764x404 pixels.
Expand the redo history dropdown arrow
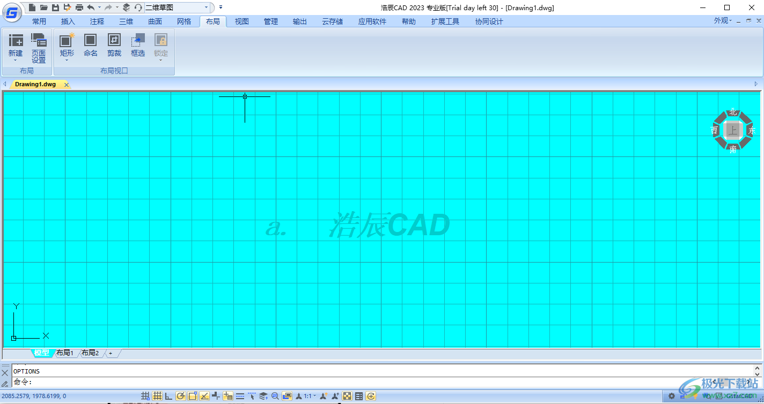pyautogui.click(x=117, y=8)
